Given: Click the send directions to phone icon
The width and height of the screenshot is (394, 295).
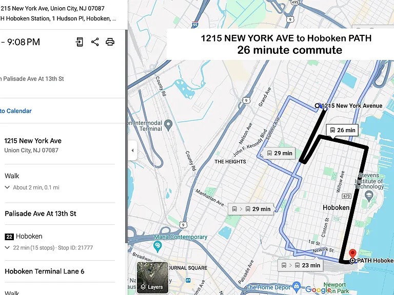Looking at the screenshot, I should click(80, 42).
